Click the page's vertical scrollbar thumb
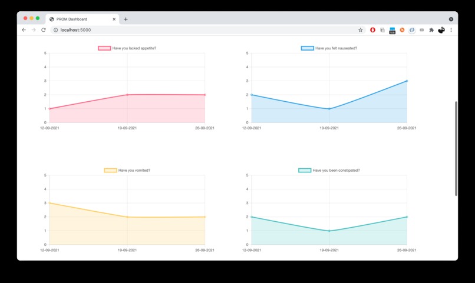Image resolution: width=475 pixels, height=283 pixels. click(x=456, y=148)
